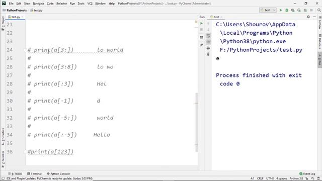
Task: Hide the Run tool window
Action: (x=314, y=17)
